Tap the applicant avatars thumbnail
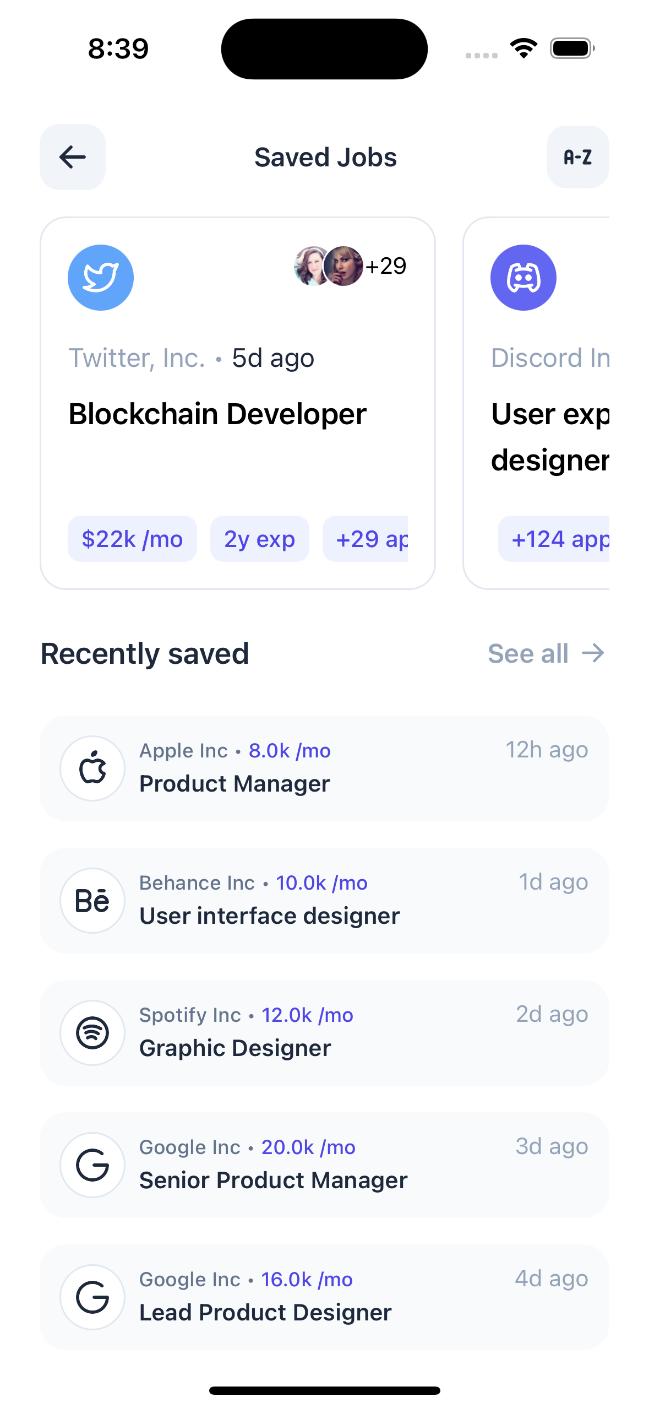Viewport: 649px width, 1408px height. (329, 266)
